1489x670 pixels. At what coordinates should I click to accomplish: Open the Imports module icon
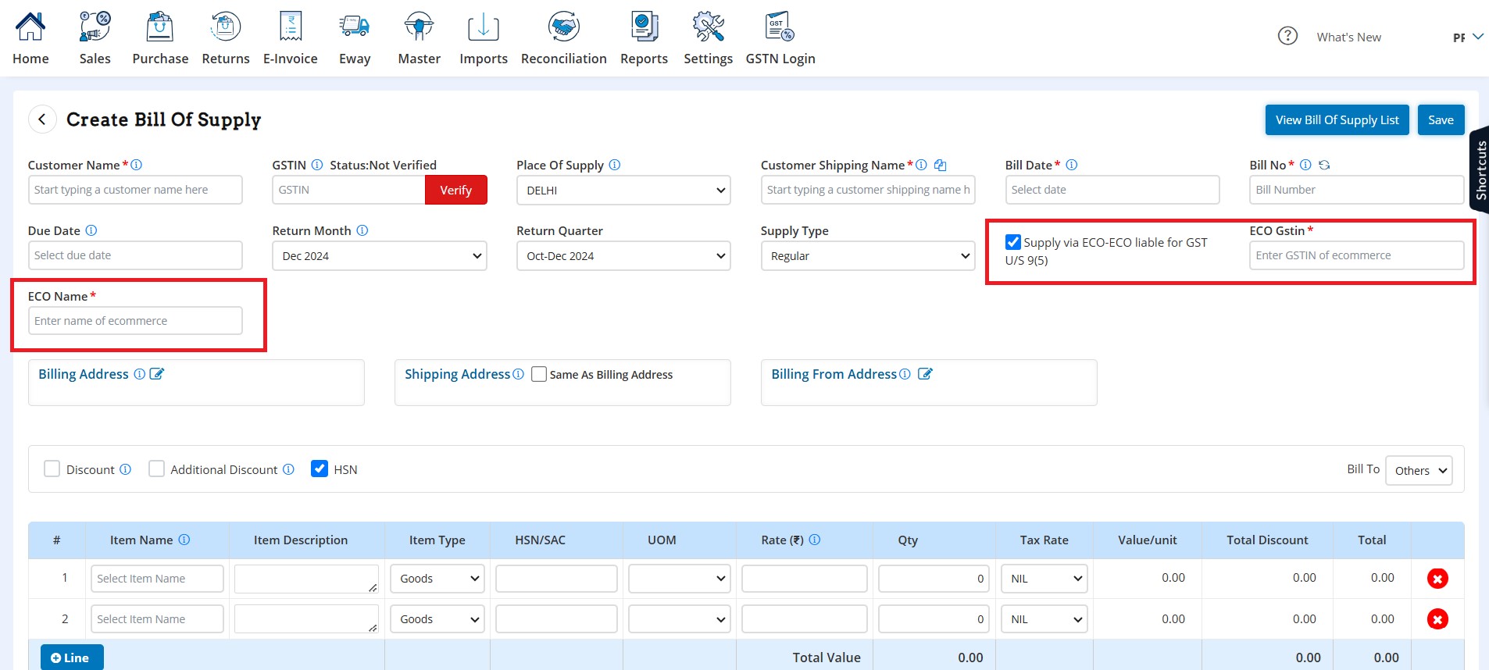point(484,27)
